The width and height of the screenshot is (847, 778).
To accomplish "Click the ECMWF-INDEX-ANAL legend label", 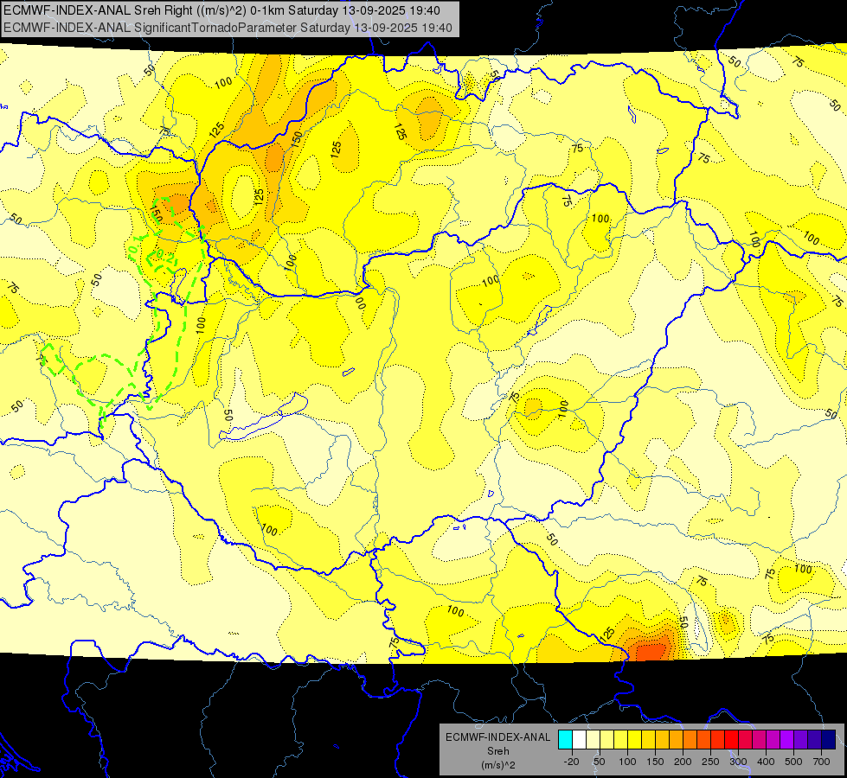I will point(497,737).
